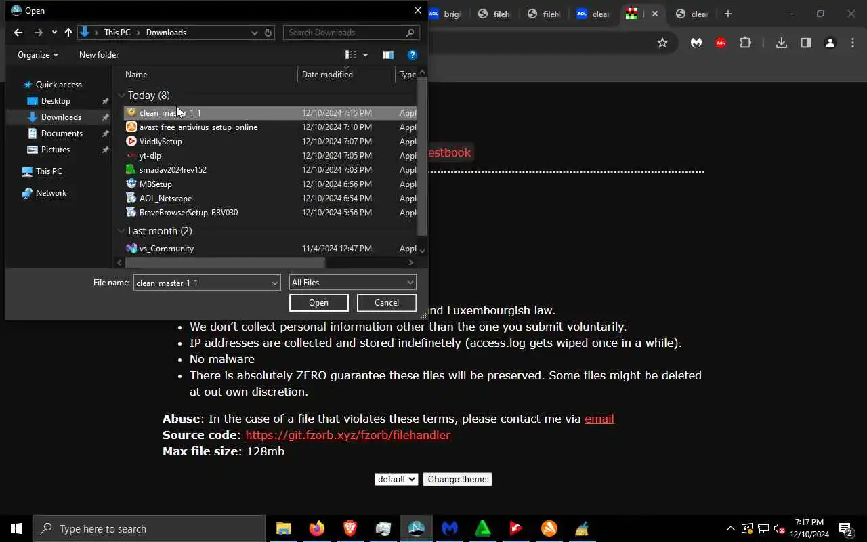The height and width of the screenshot is (542, 867).
Task: Sort files by Type column
Action: [x=407, y=75]
